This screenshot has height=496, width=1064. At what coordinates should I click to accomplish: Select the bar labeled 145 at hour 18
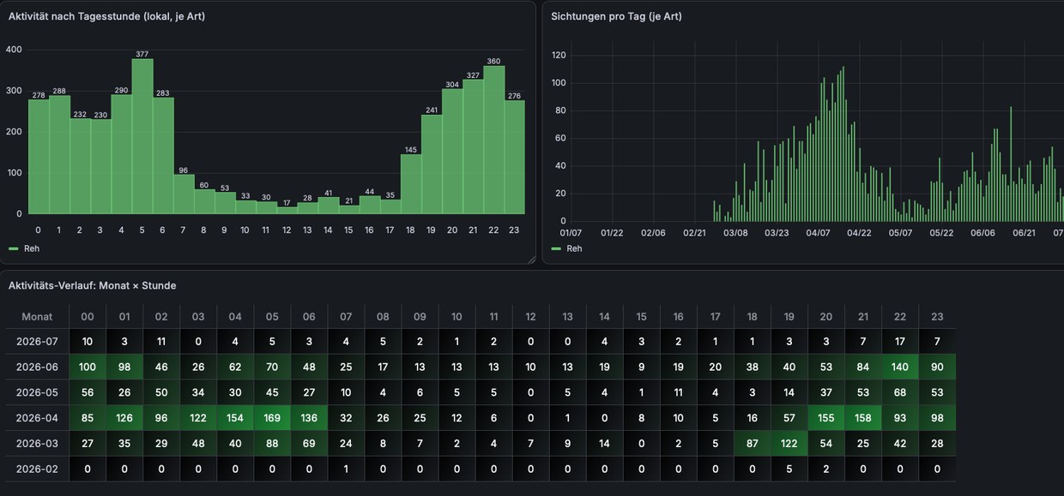(x=411, y=184)
